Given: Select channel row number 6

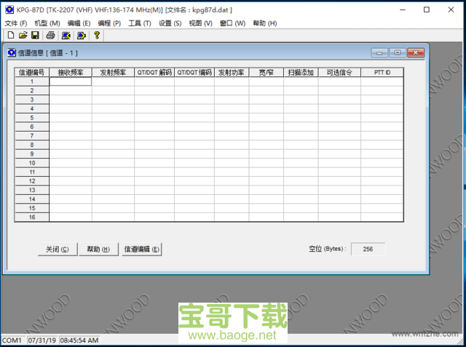Looking at the screenshot, I should click(x=32, y=127).
